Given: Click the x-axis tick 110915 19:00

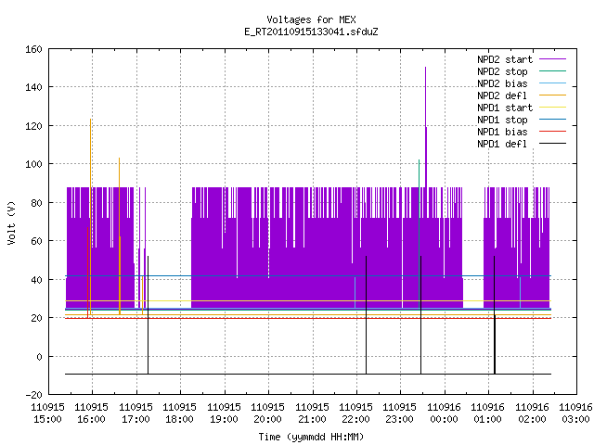Looking at the screenshot, I should coord(224,413).
